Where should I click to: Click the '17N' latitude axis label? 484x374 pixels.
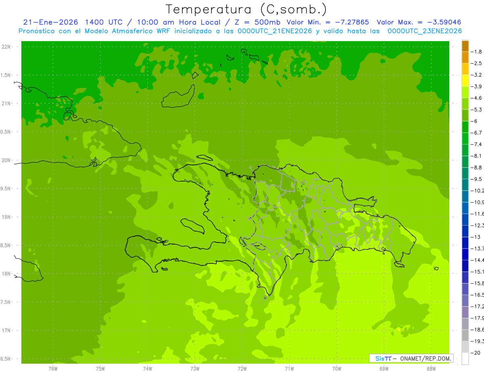pos(7,330)
